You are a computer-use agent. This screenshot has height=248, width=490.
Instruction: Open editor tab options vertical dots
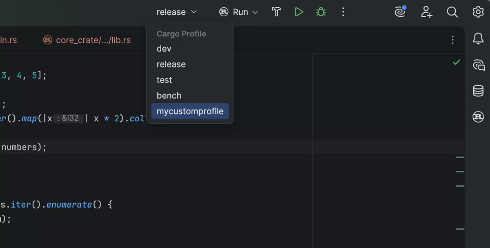(x=452, y=40)
